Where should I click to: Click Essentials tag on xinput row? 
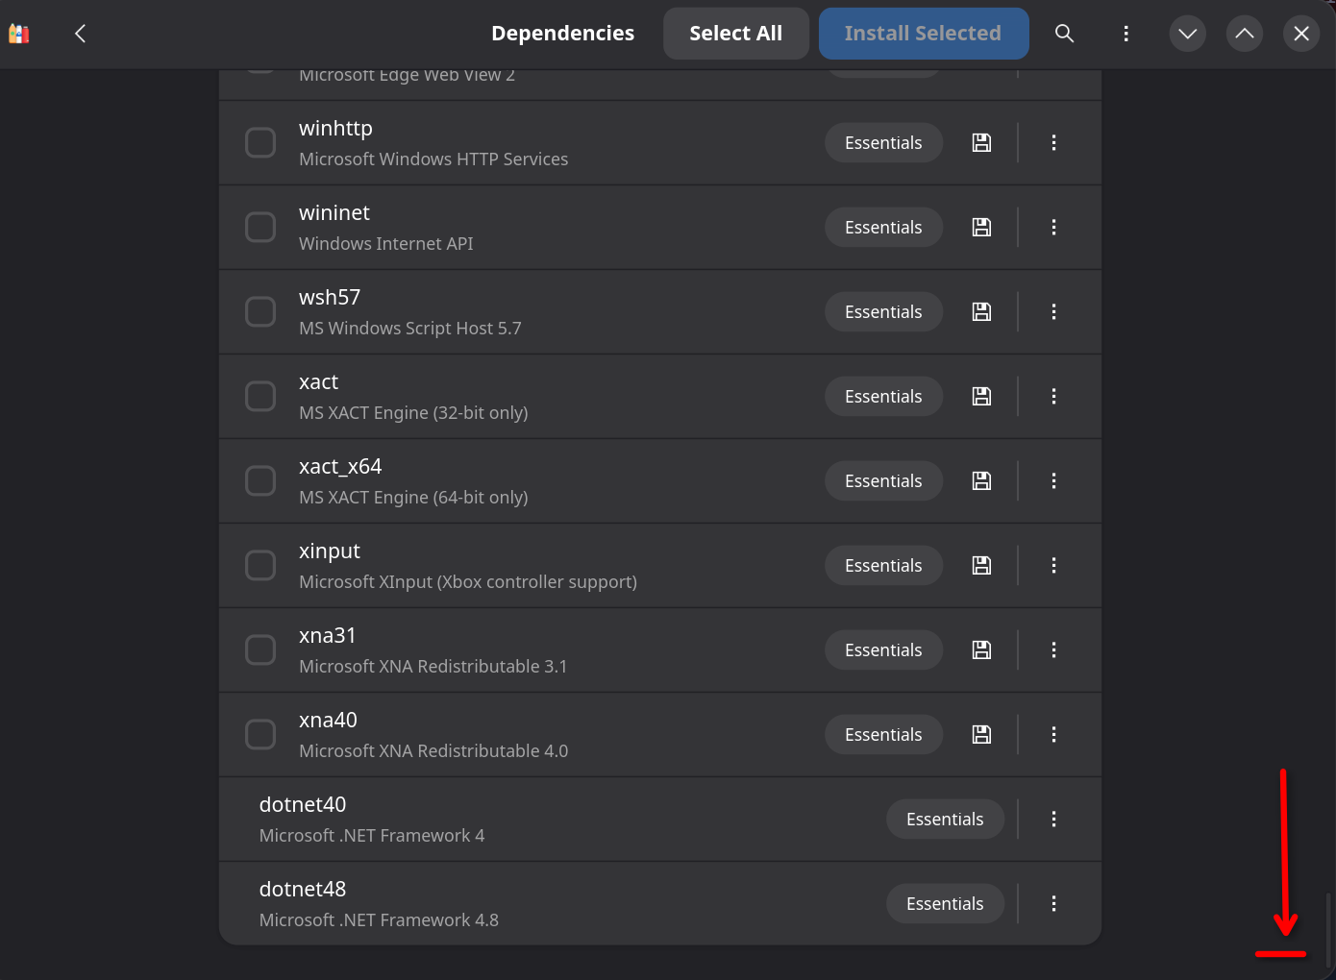pyautogui.click(x=883, y=566)
